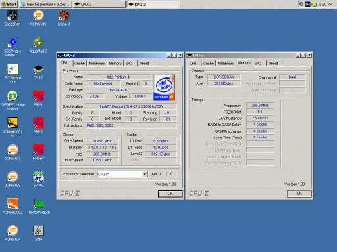Select the Bus Speed 1065.3 MHz value
The width and height of the screenshot is (337, 252).
coord(102,160)
